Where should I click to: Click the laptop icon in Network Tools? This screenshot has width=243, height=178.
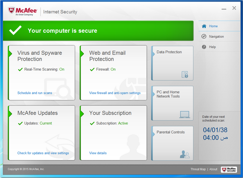185,114
